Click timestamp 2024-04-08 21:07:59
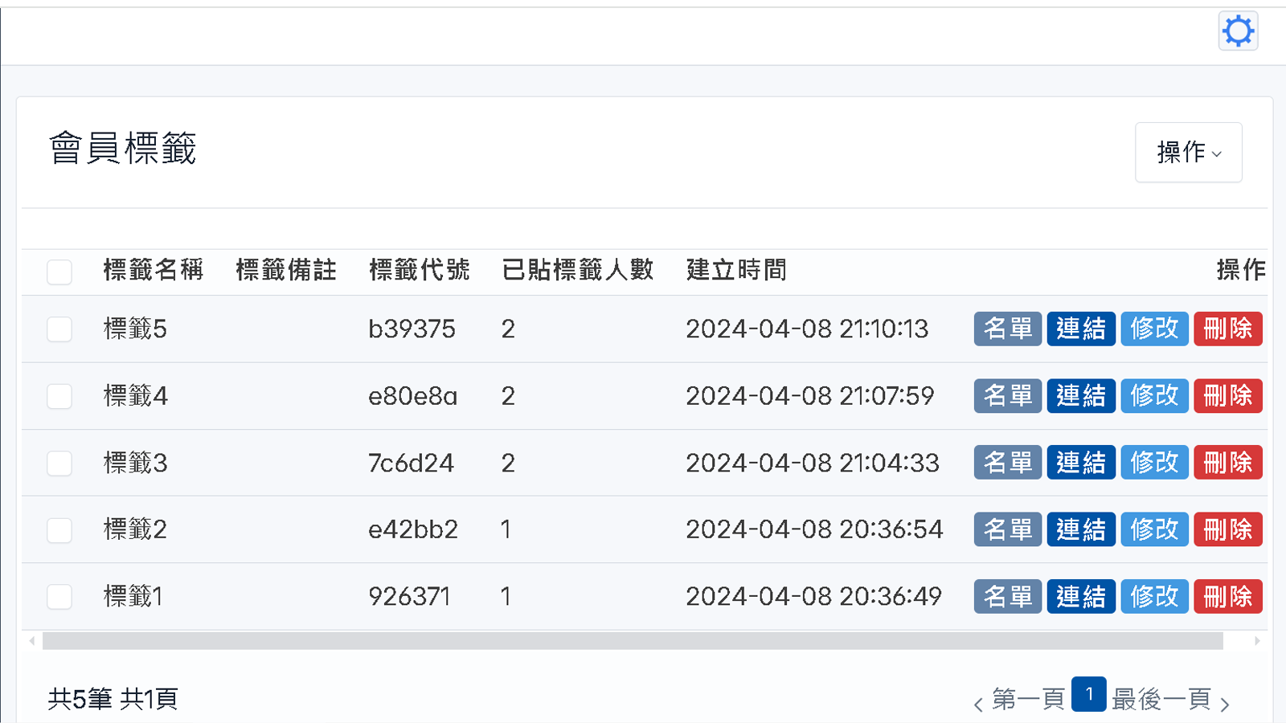 [810, 395]
